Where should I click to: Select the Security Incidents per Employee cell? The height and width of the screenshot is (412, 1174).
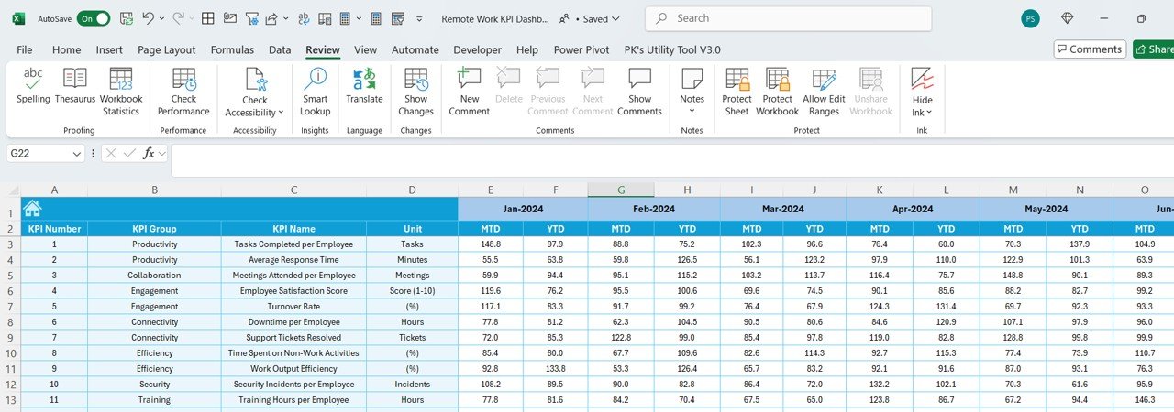tap(293, 385)
